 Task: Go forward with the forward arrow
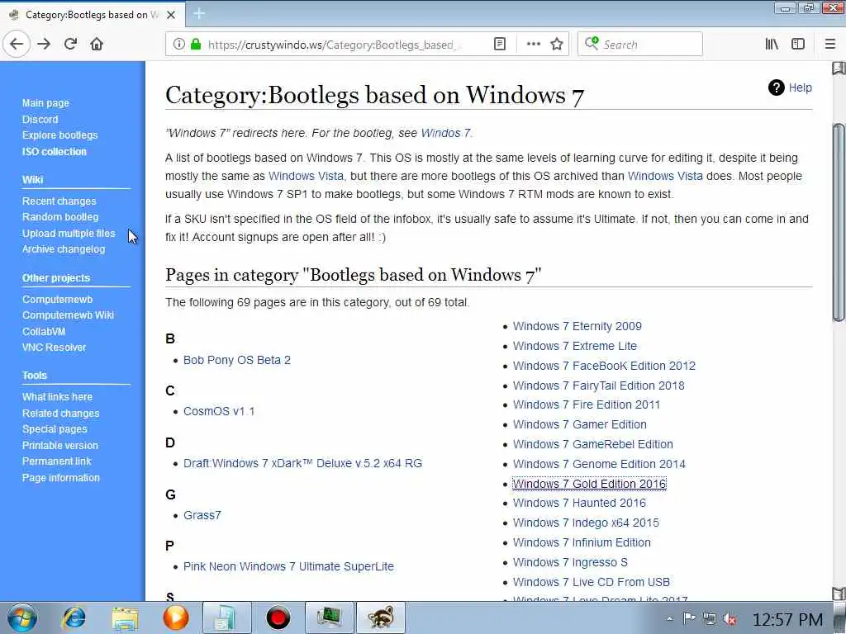pyautogui.click(x=44, y=44)
